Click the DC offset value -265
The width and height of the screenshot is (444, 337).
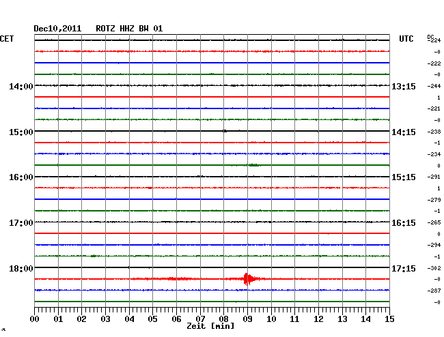434,223
